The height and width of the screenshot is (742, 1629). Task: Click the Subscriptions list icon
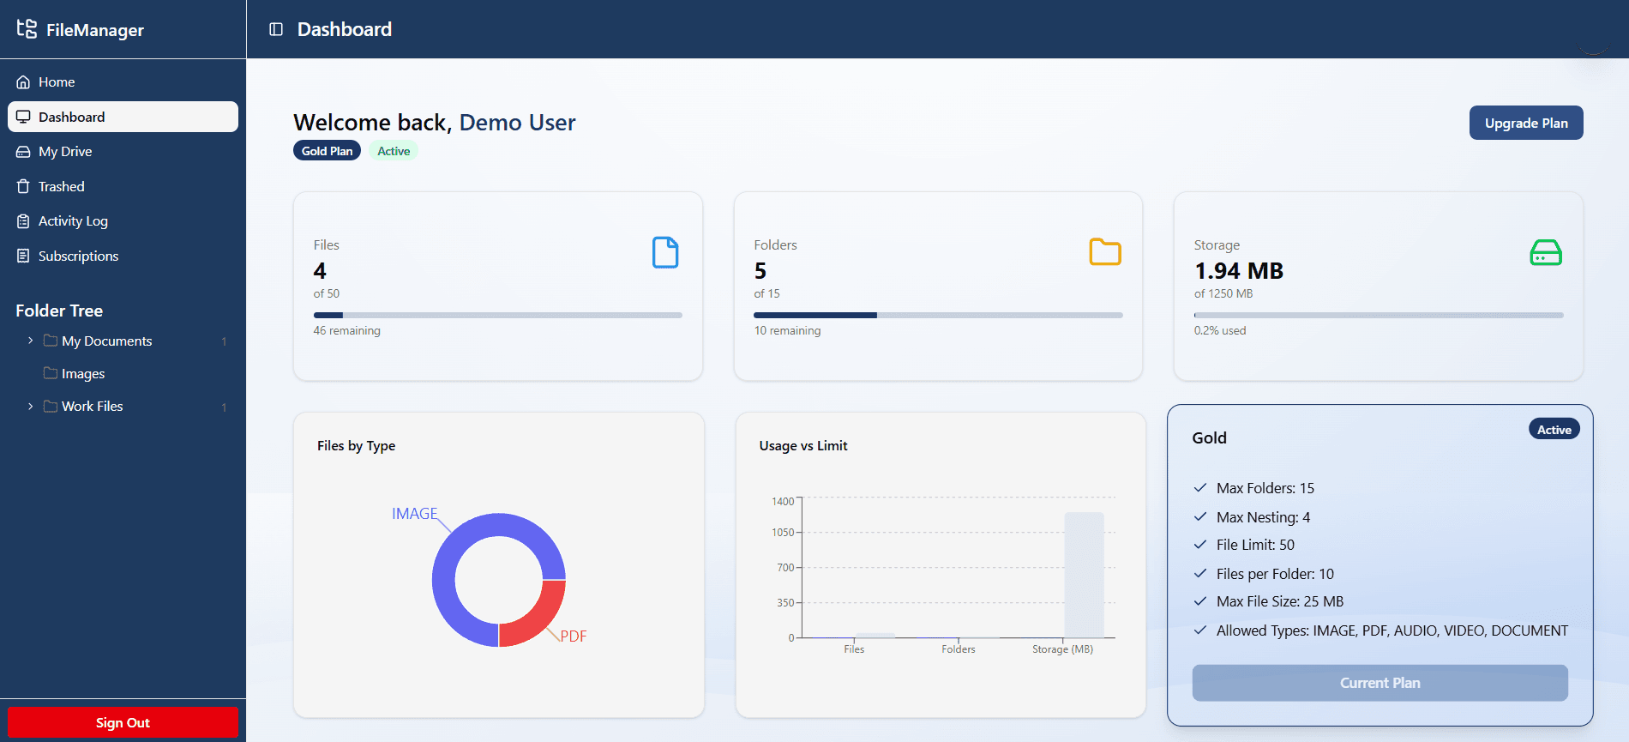click(x=23, y=256)
